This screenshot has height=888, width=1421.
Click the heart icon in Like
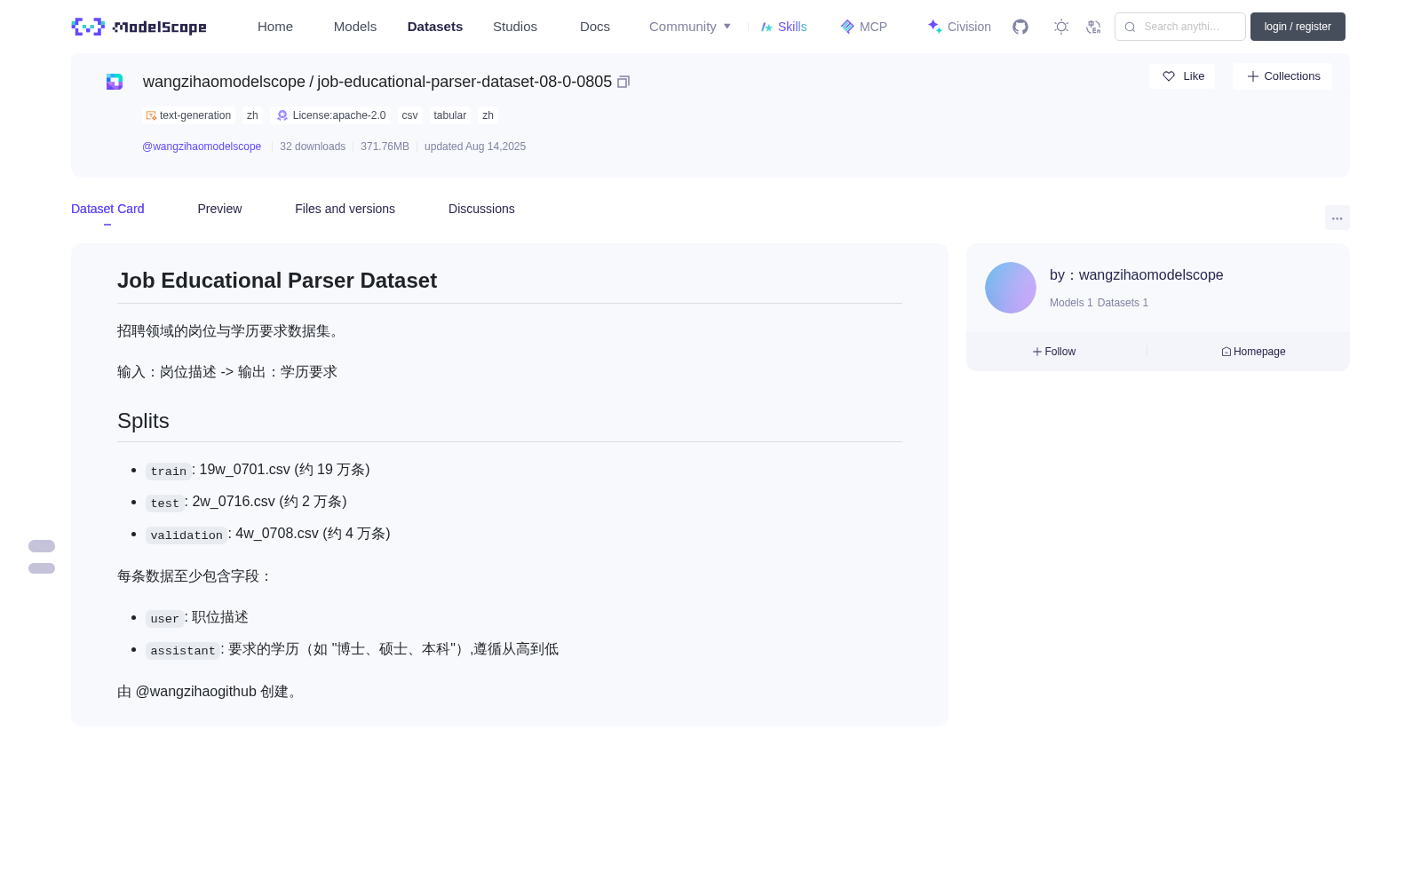(x=1169, y=76)
